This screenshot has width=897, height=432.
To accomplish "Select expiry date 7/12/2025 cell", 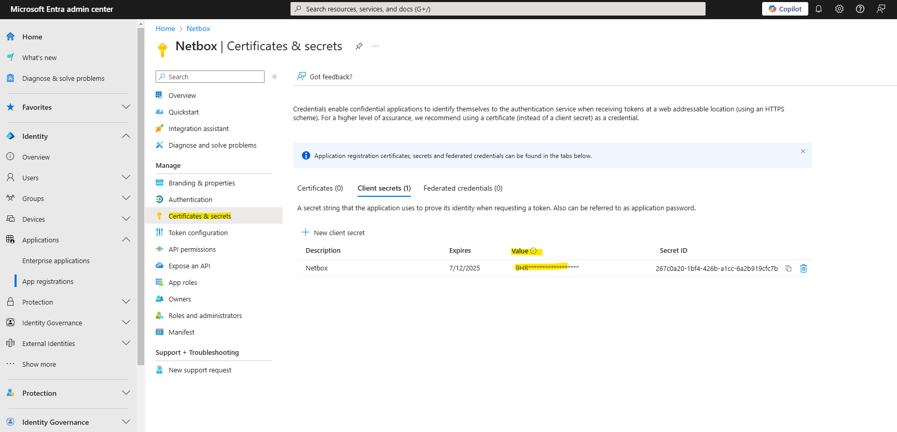I will coord(464,268).
